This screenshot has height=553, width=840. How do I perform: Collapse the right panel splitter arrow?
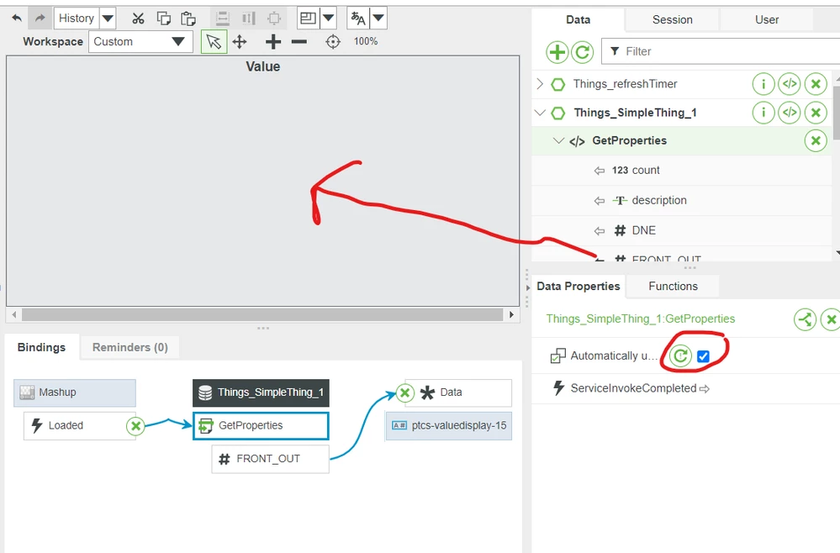coord(528,288)
